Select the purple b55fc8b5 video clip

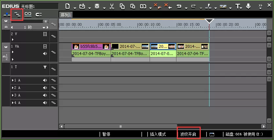[91, 46]
